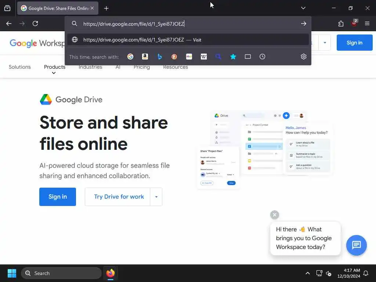376x282 pixels.
Task: Dismiss the chat greeting popup
Action: (x=275, y=214)
